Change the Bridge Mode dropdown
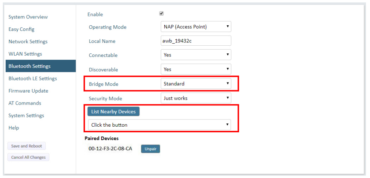 [x=196, y=83]
